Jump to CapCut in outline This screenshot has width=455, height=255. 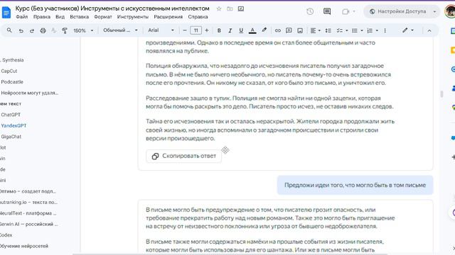point(9,71)
